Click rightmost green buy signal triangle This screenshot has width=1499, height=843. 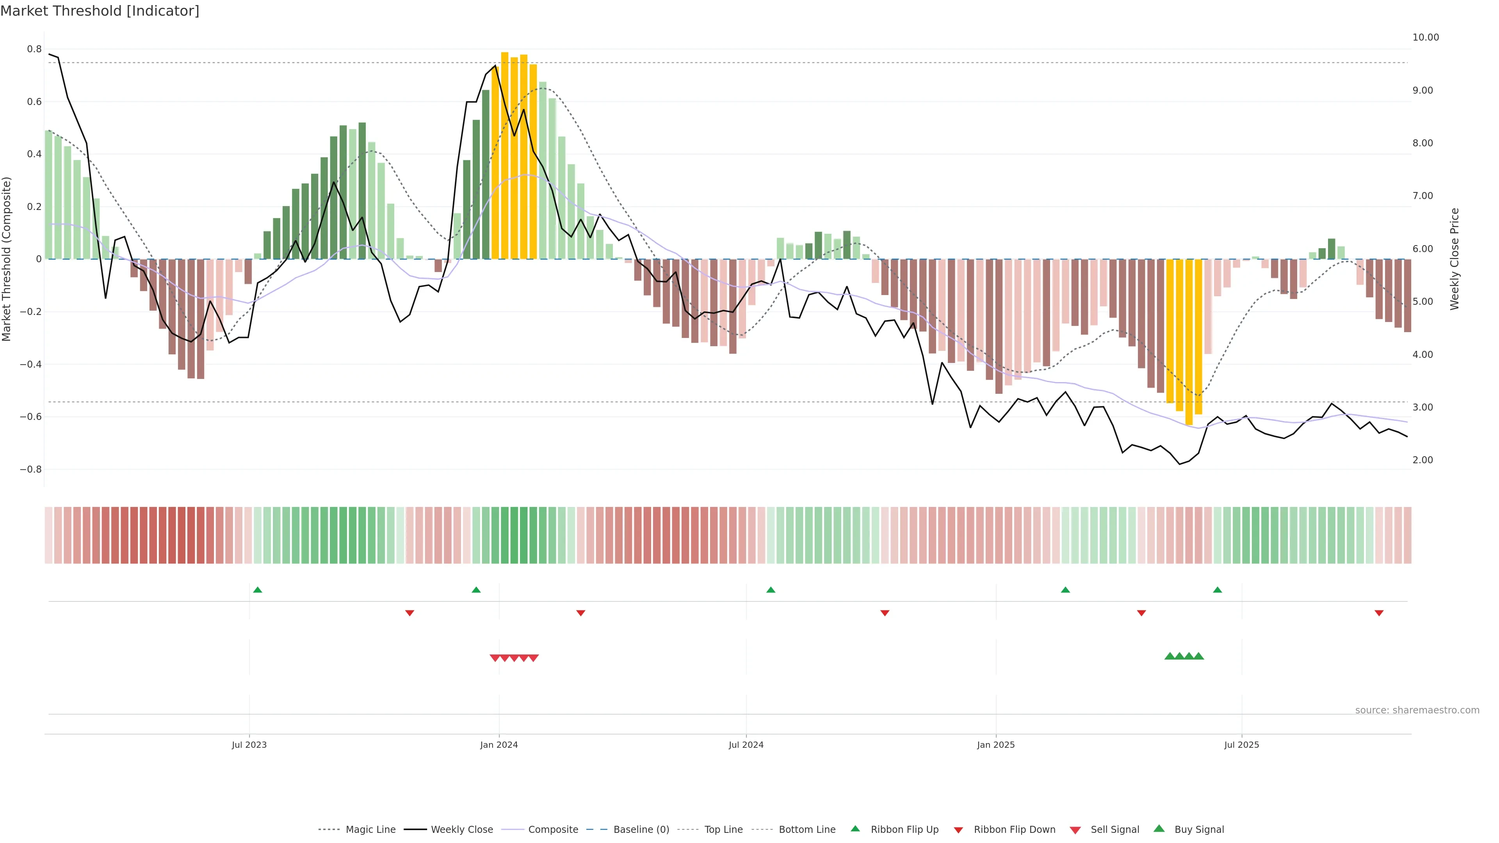tap(1199, 656)
